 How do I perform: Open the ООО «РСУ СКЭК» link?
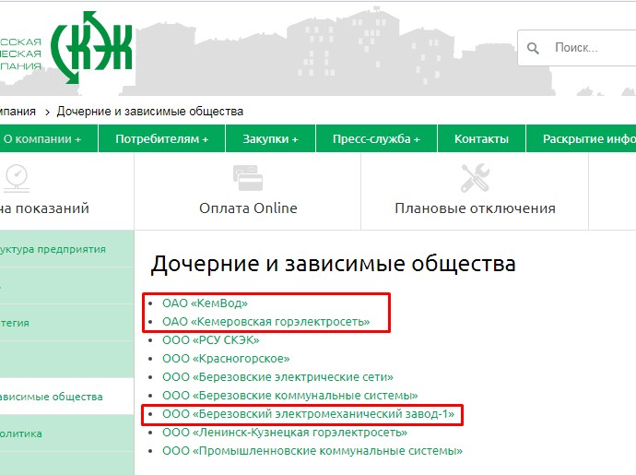point(211,339)
